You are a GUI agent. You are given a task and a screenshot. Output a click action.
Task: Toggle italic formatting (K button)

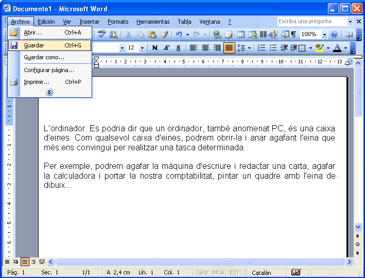pos(166,48)
